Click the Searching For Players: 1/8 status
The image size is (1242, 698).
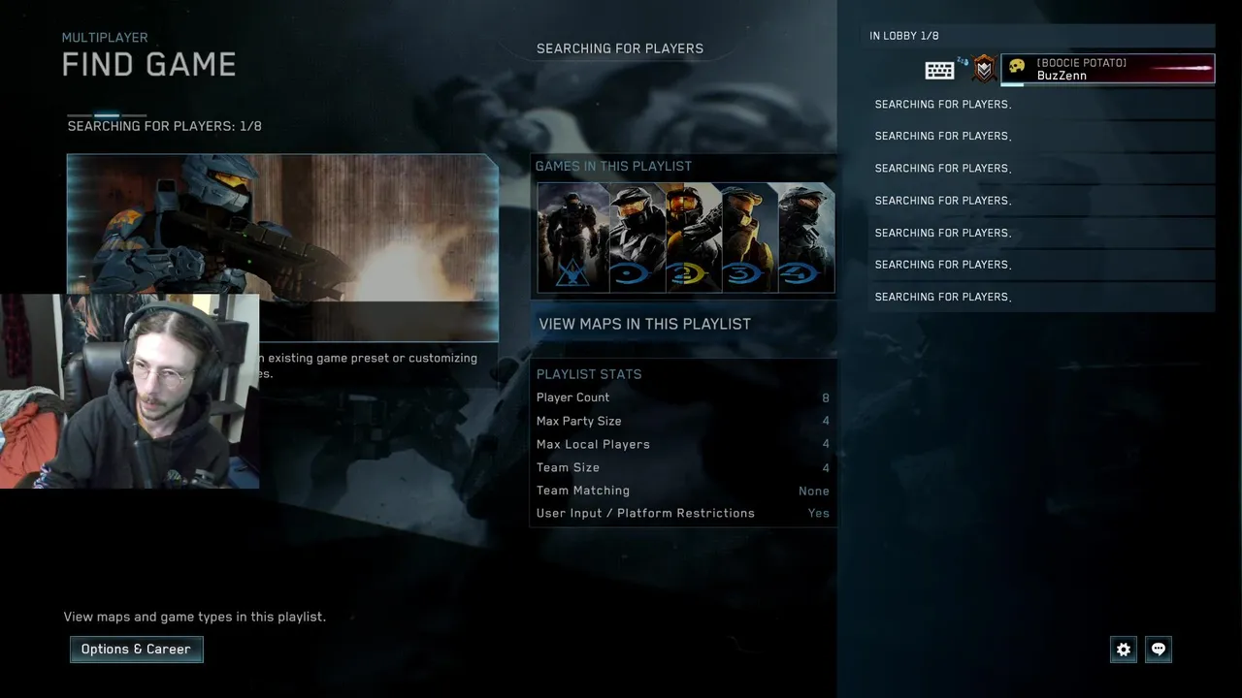(165, 126)
